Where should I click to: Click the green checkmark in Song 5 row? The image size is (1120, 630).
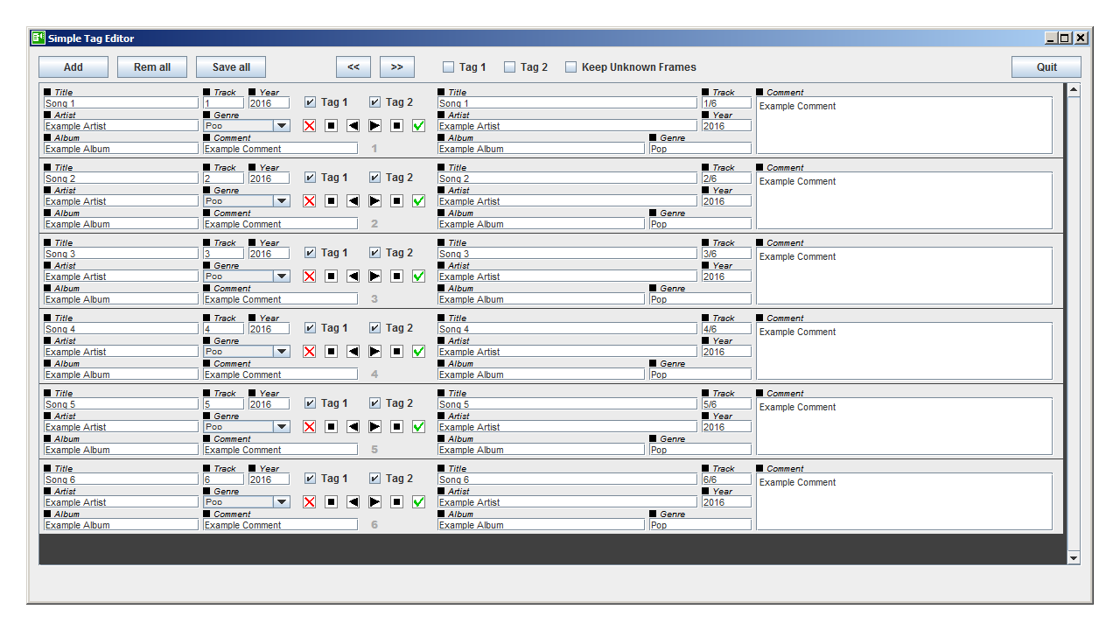pos(418,427)
